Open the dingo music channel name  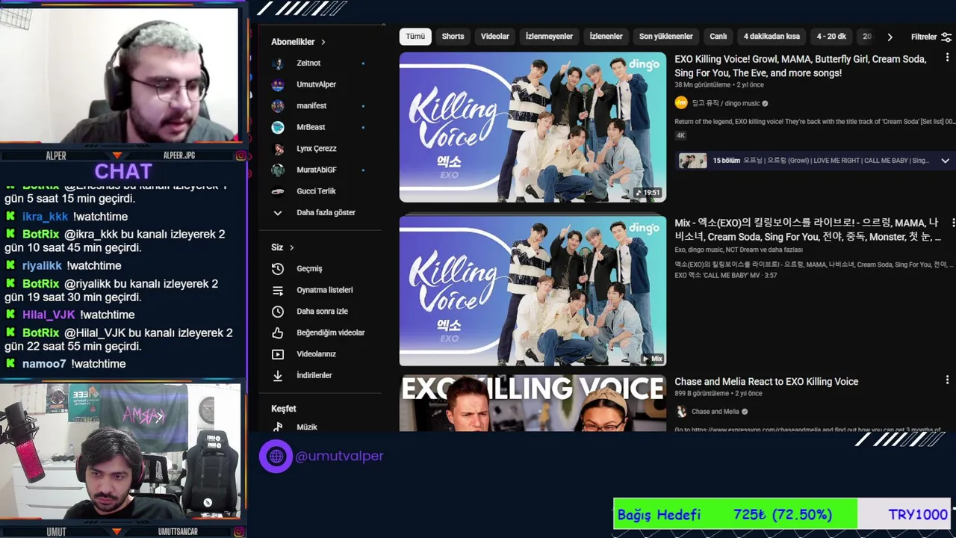[x=725, y=104]
